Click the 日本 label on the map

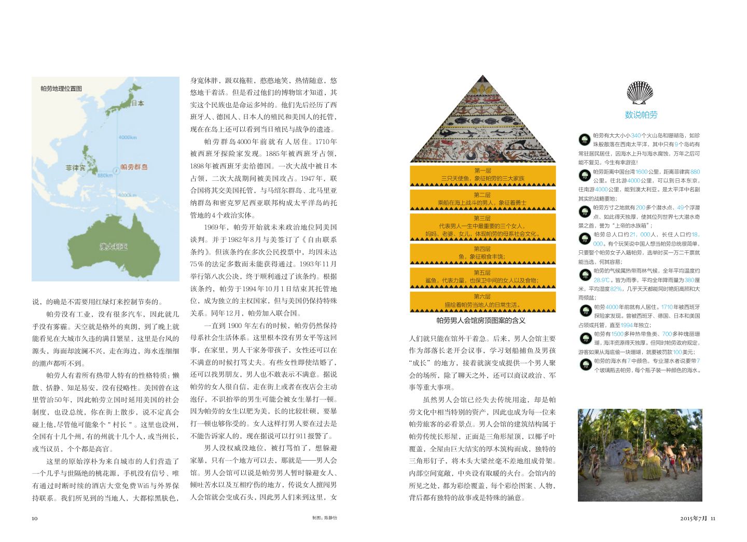[x=137, y=103]
